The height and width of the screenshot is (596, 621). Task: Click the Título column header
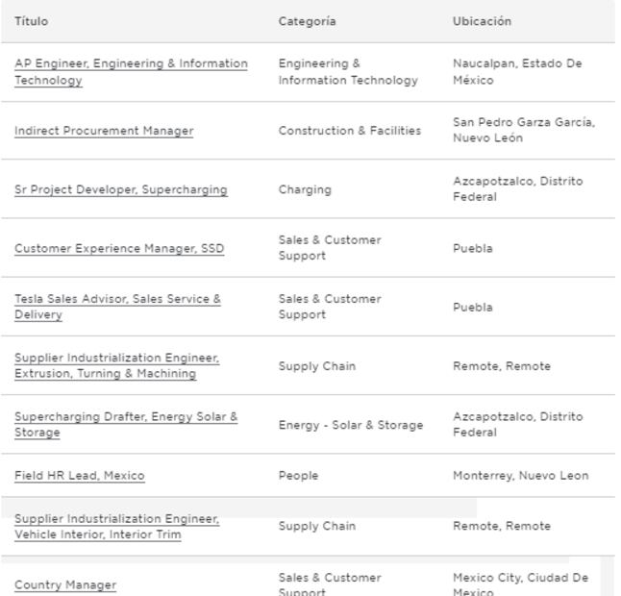32,21
